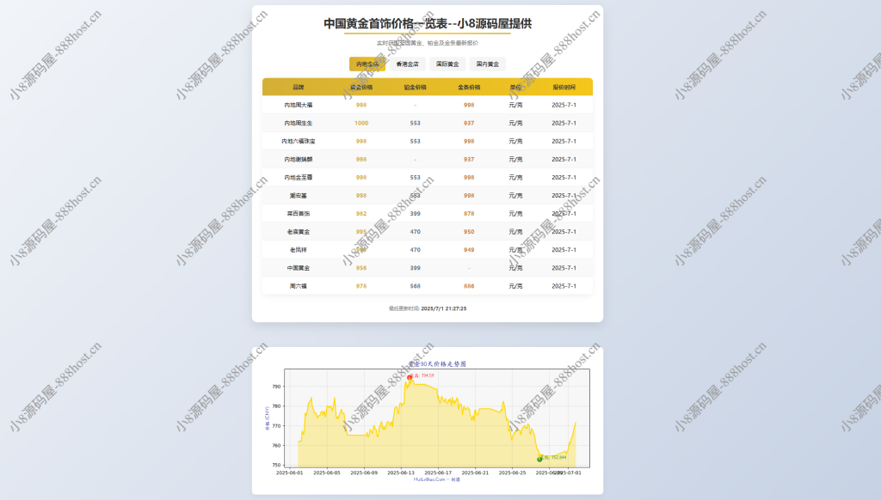This screenshot has height=500, width=881.
Task: Click gold price 995 for 老庙黄金
Action: coord(361,232)
